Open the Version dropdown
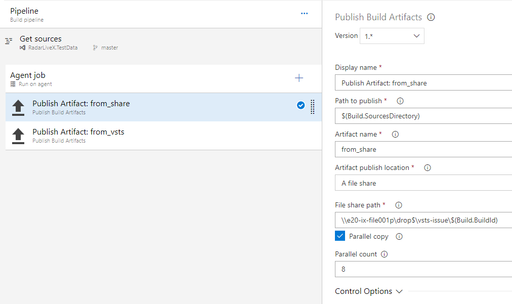 (x=392, y=36)
